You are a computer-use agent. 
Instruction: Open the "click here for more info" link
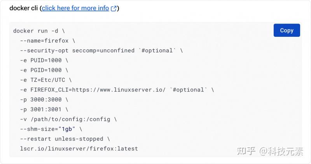(75, 8)
